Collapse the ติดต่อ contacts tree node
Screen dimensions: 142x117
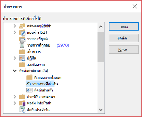click(x=15, y=71)
